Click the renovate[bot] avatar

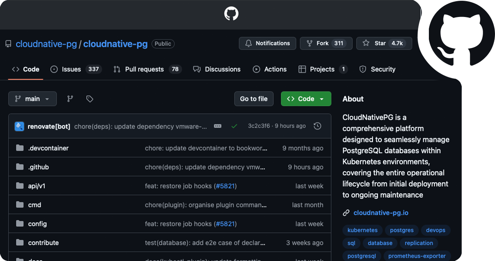[x=19, y=126]
